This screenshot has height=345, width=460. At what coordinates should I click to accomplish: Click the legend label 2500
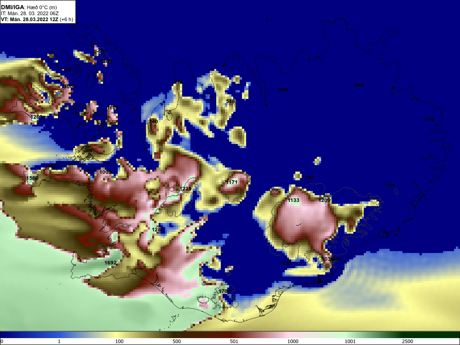[x=408, y=341]
